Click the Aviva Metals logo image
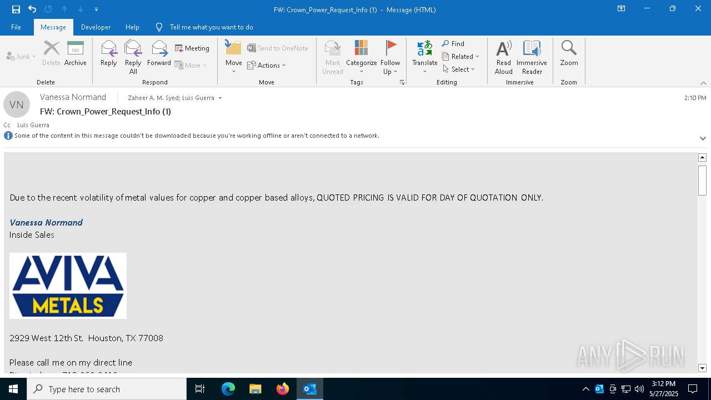Screen dimensions: 711x400 (68, 286)
